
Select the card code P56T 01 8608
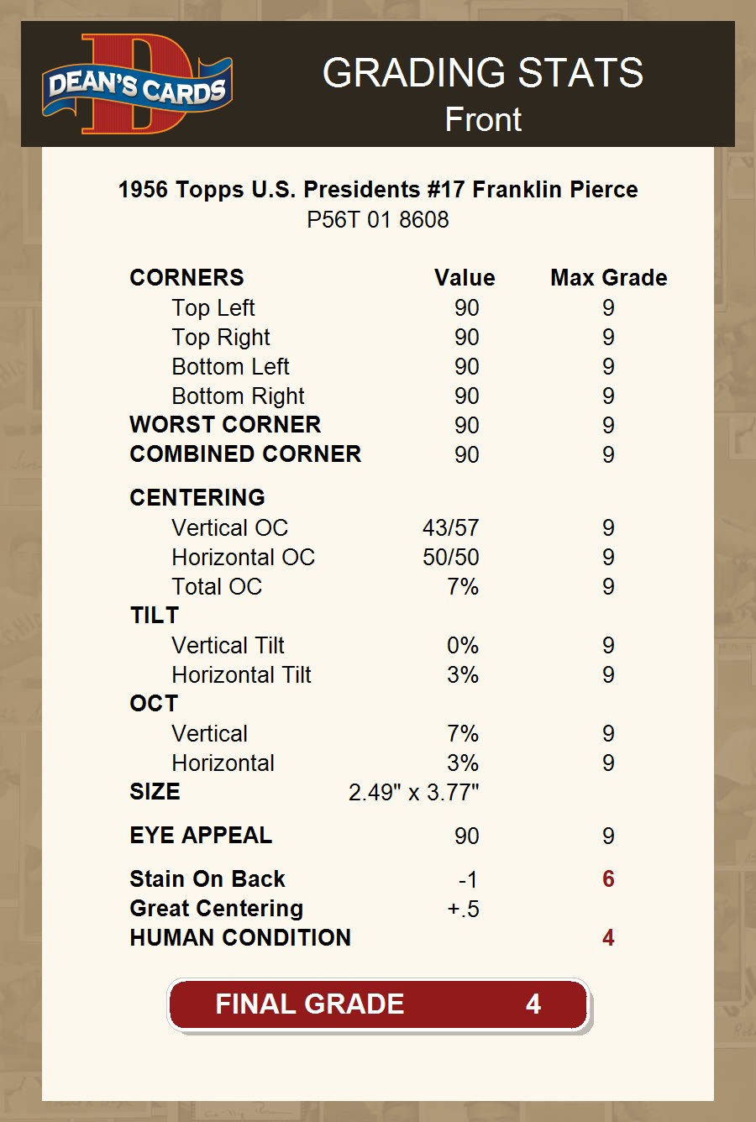378,220
